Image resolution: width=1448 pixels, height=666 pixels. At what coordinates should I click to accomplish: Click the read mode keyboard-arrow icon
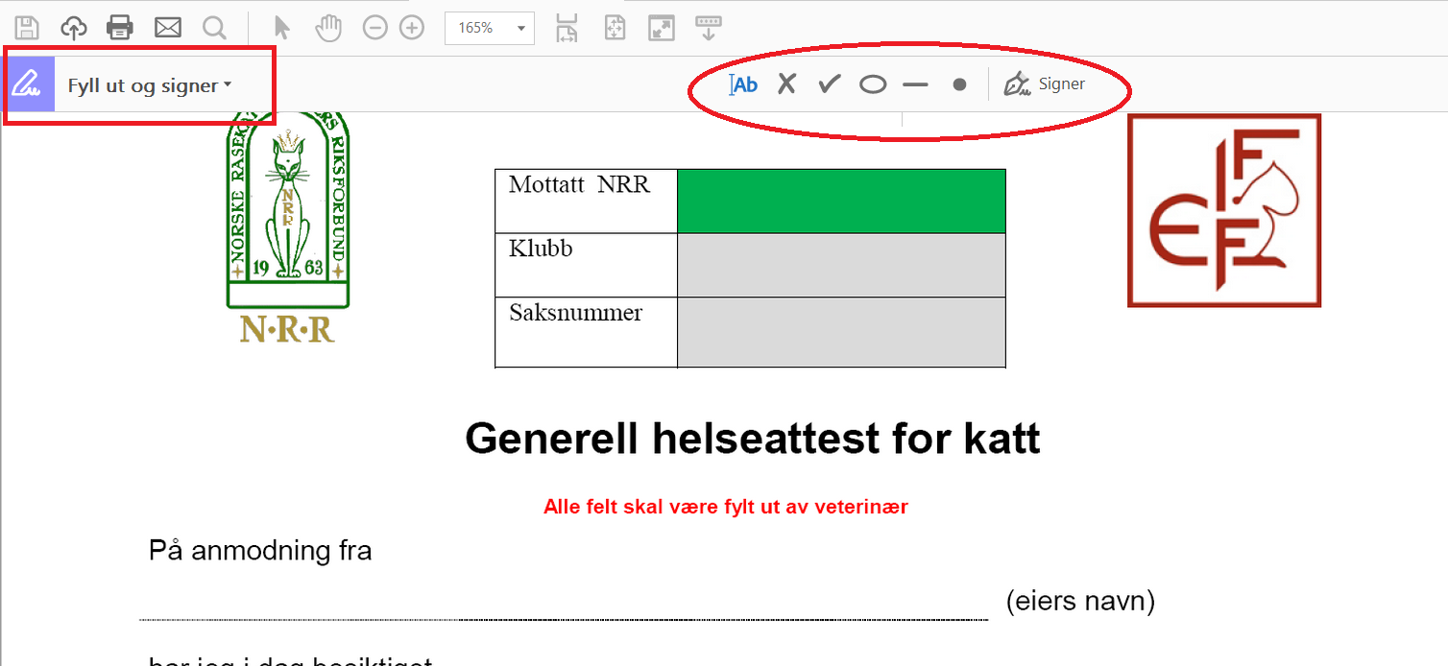pyautogui.click(x=709, y=28)
